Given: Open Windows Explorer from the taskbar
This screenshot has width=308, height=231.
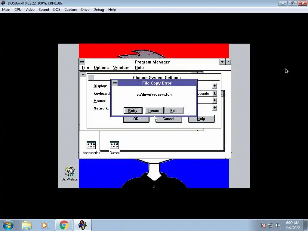Looking at the screenshot, I should click(x=27, y=225).
